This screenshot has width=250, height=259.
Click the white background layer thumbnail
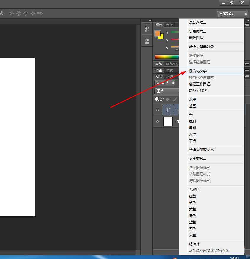tap(168, 121)
